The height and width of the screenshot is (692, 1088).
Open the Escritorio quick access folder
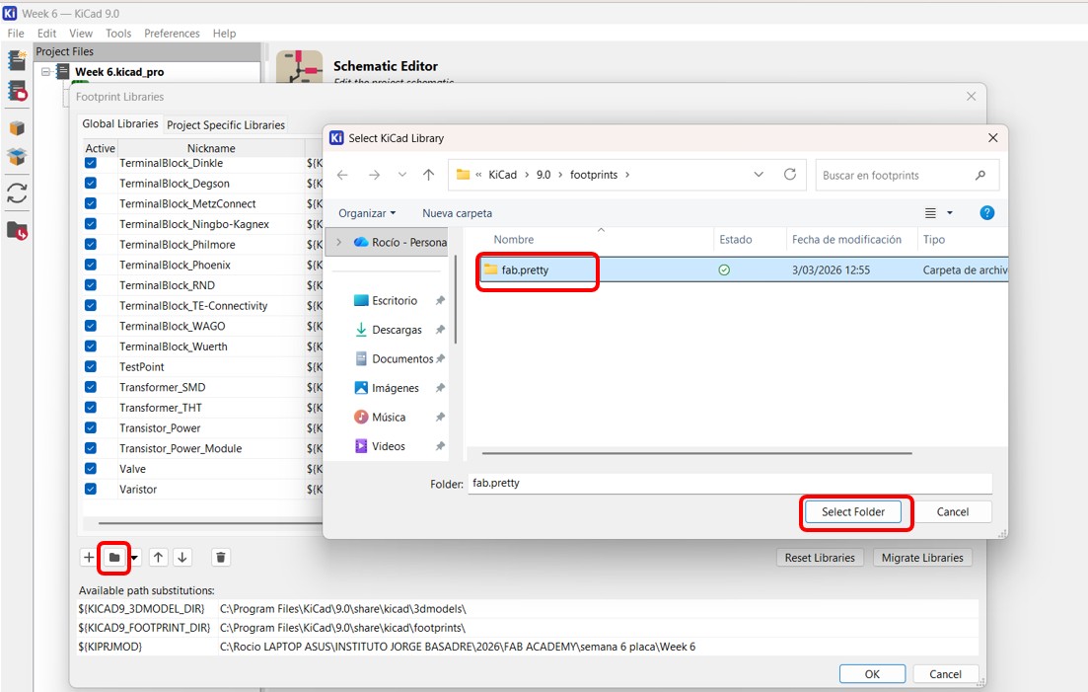[x=395, y=300]
